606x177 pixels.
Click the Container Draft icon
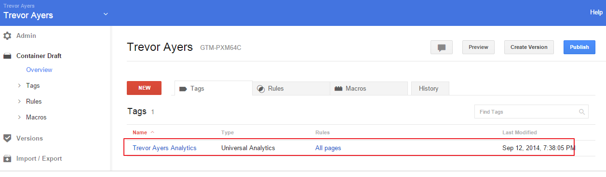(7, 56)
